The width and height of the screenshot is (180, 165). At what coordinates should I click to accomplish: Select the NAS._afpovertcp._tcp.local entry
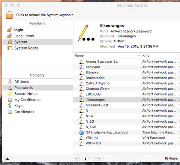pos(126,132)
